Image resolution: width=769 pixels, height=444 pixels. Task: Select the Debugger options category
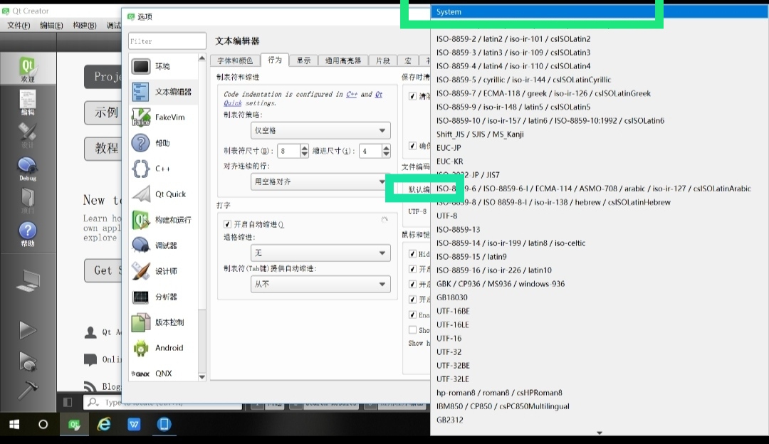[x=164, y=245]
